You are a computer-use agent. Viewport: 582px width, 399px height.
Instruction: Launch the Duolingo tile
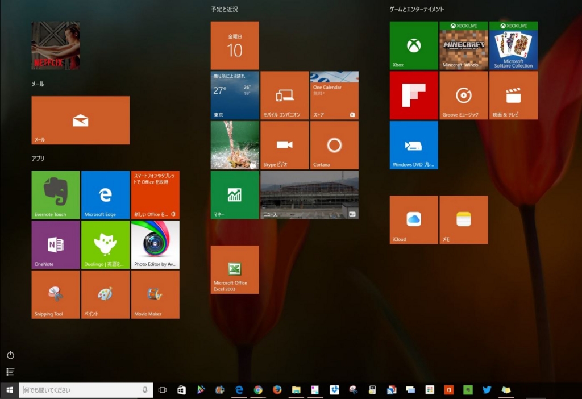[x=105, y=244]
